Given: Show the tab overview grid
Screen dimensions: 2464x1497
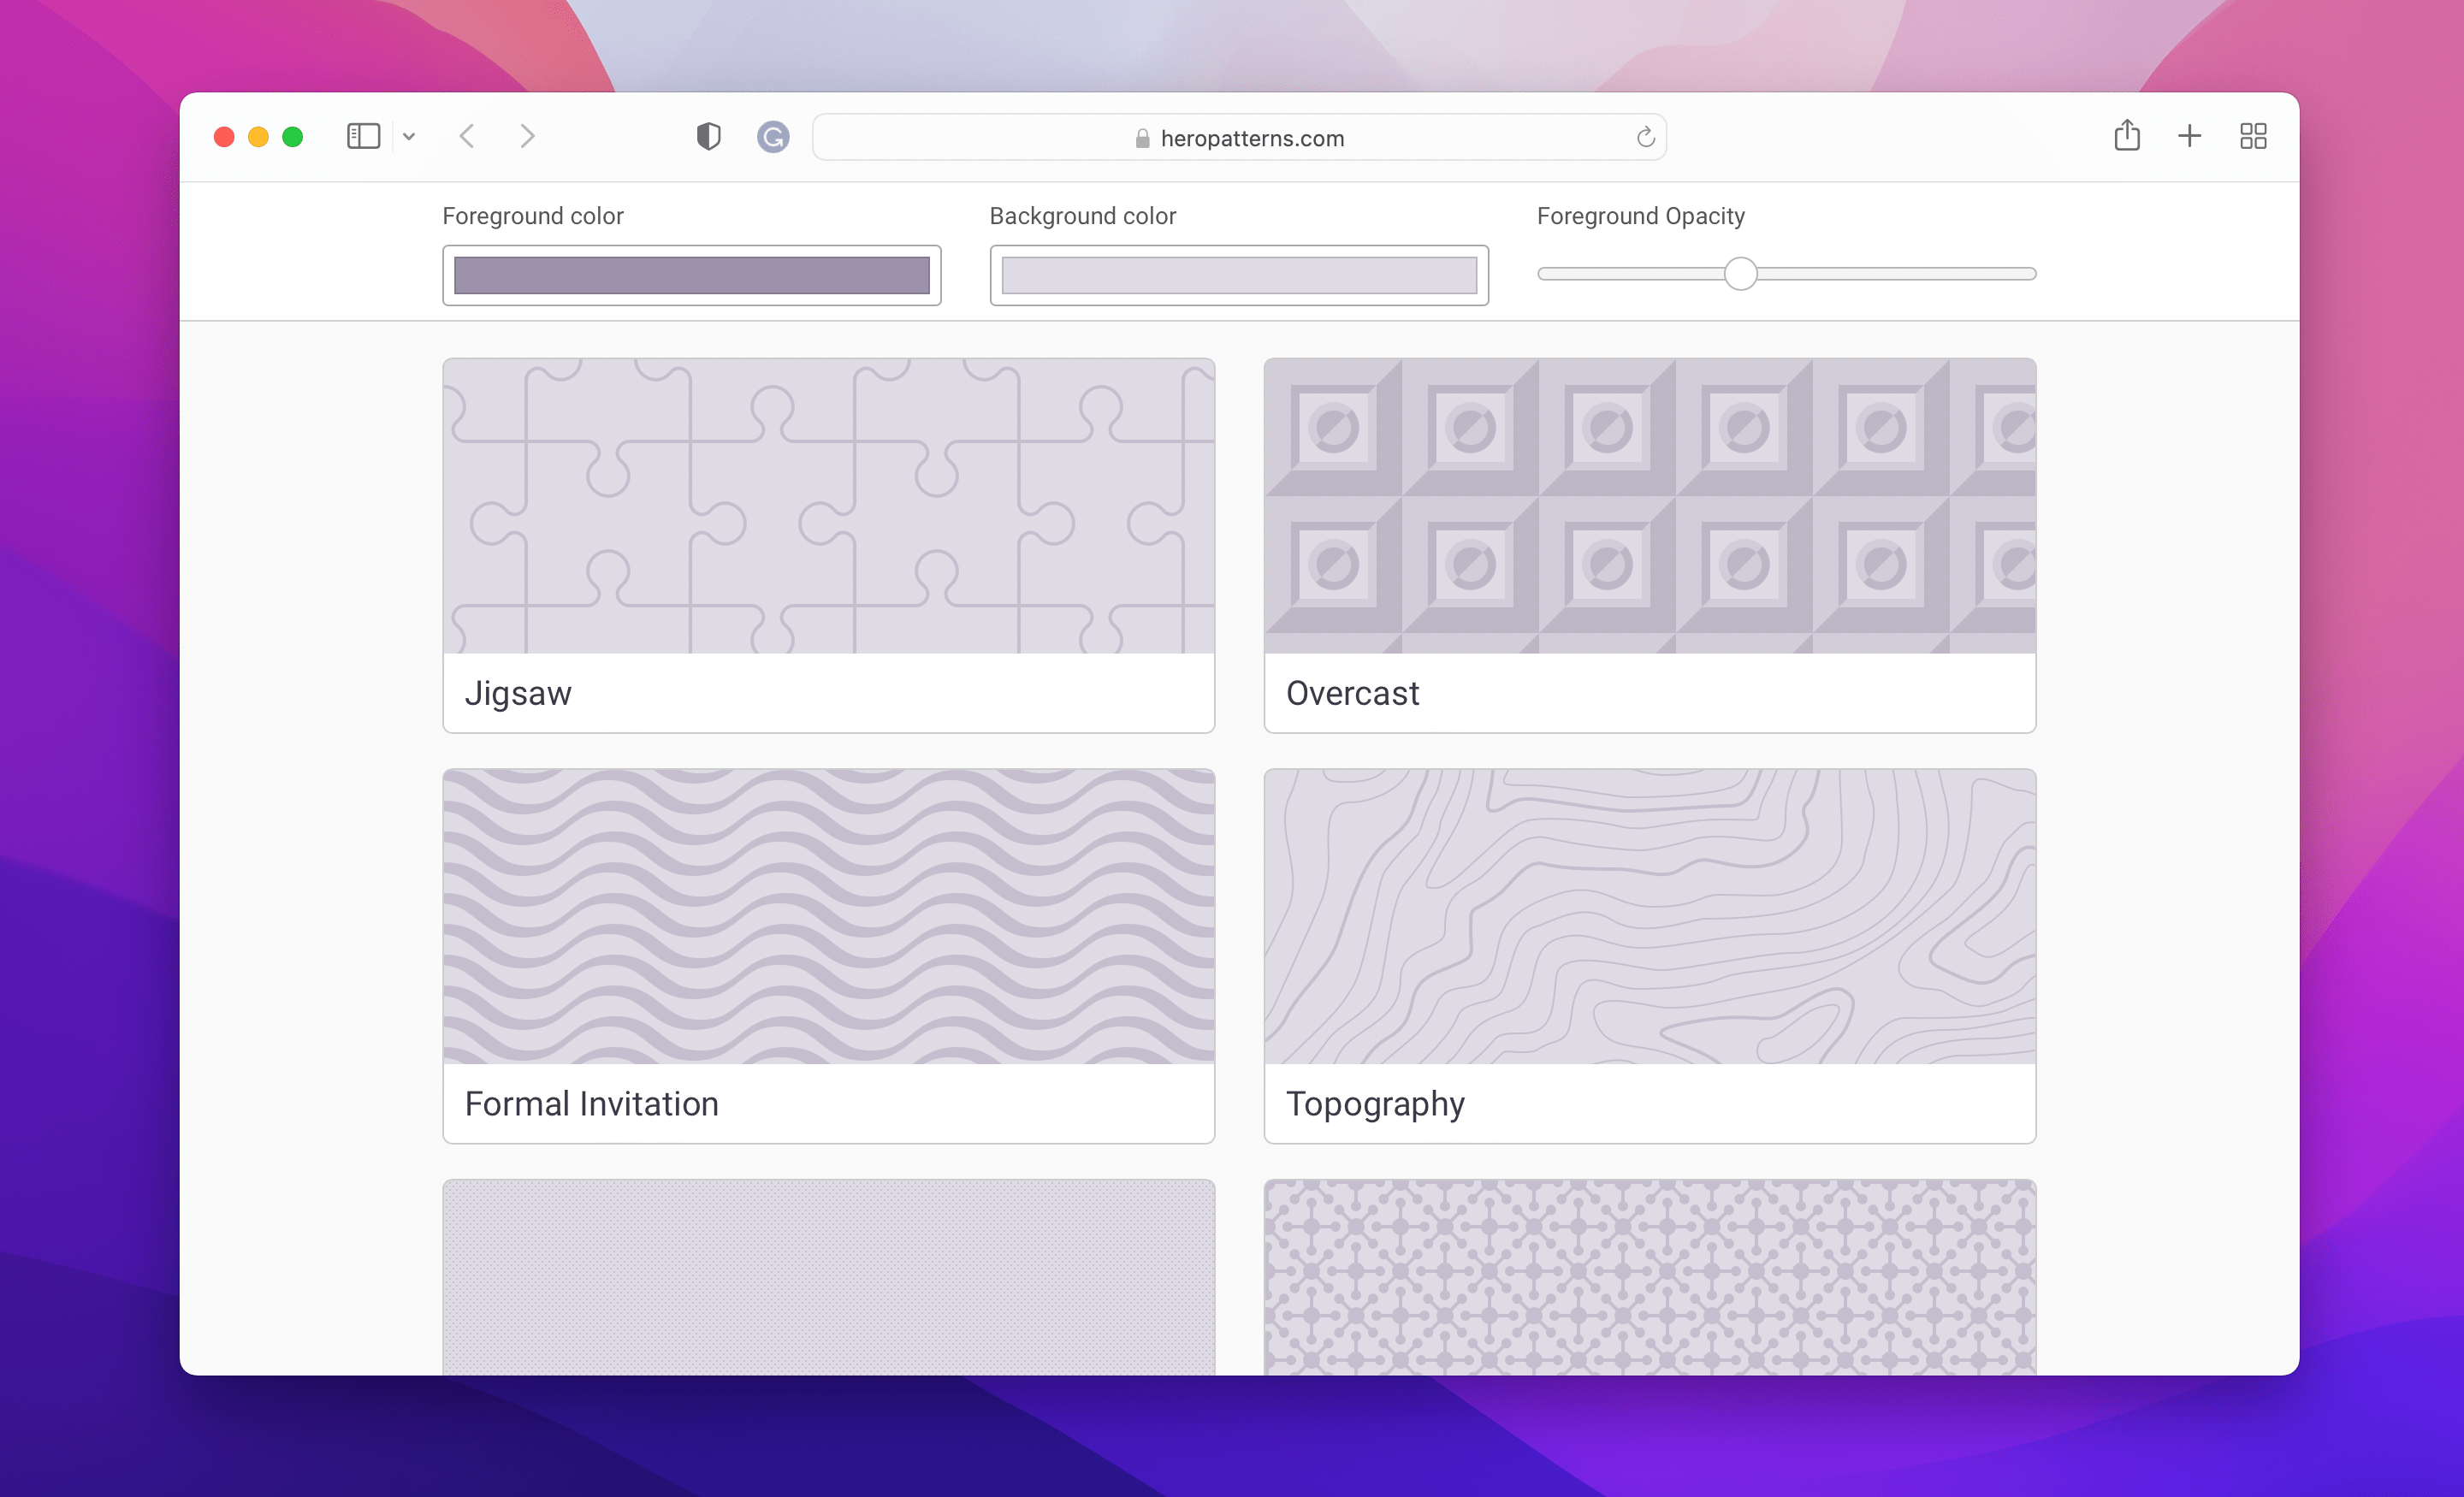Looking at the screenshot, I should pos(2253,136).
